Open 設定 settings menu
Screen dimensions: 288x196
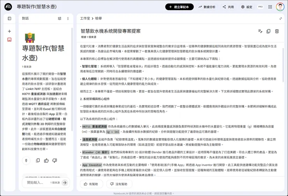(247, 7)
